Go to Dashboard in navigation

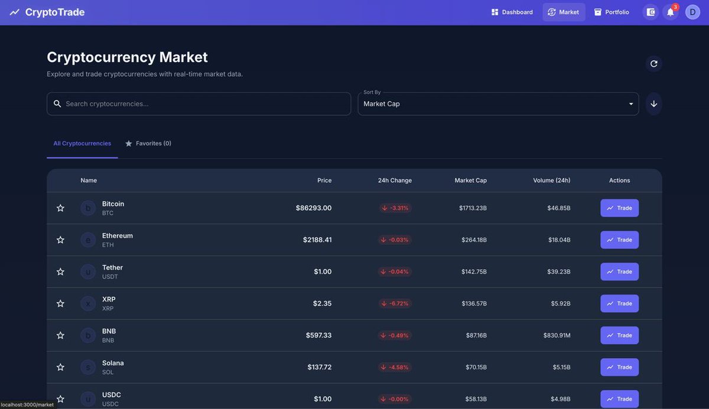coord(512,12)
